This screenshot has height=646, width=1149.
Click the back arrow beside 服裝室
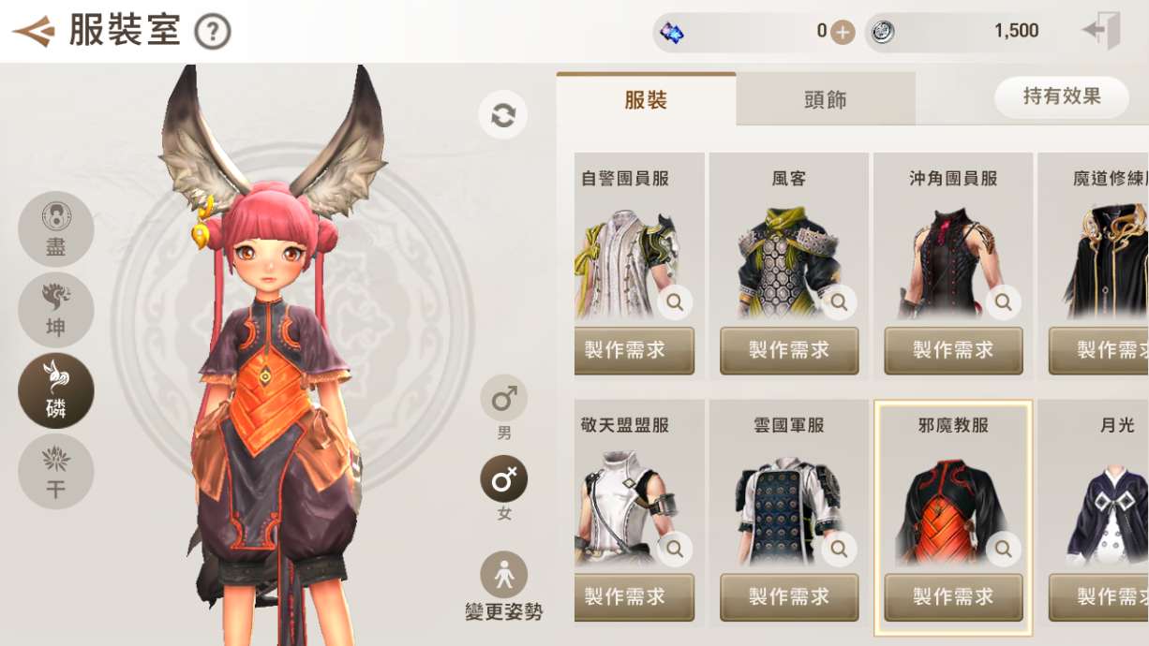(34, 32)
